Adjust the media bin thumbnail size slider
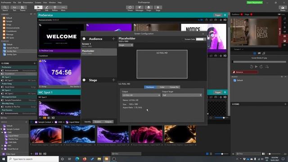The height and width of the screenshot is (162, 288). point(222,154)
